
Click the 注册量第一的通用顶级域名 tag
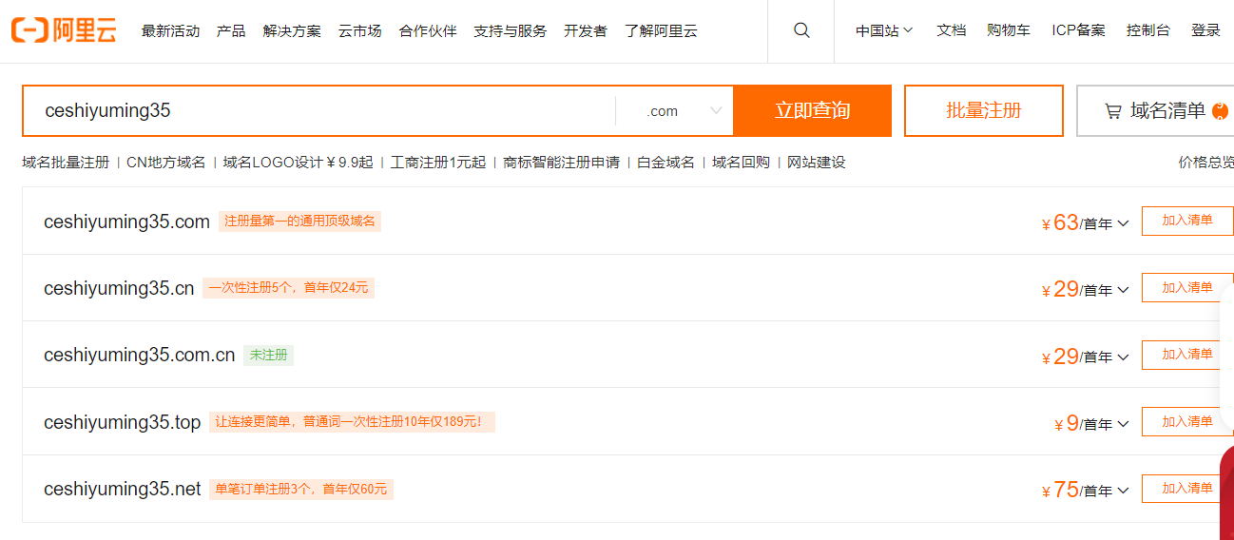(299, 222)
